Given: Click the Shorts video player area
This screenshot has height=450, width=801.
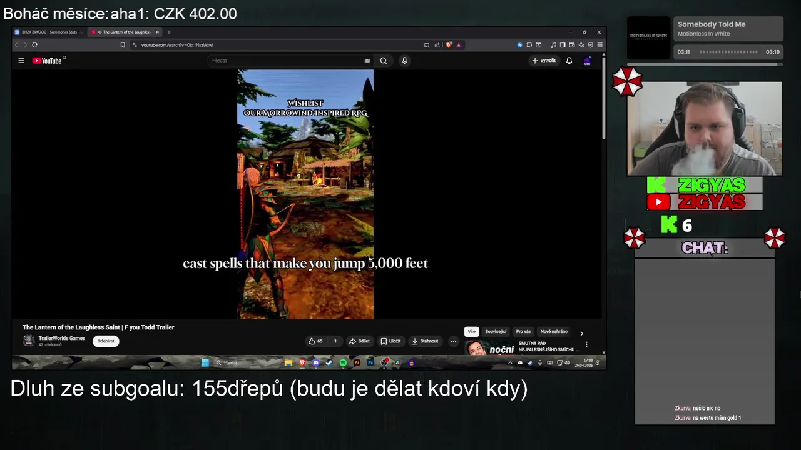Looking at the screenshot, I should click(305, 194).
